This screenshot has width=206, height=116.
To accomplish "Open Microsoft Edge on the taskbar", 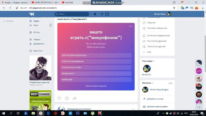I will tap(48, 113).
